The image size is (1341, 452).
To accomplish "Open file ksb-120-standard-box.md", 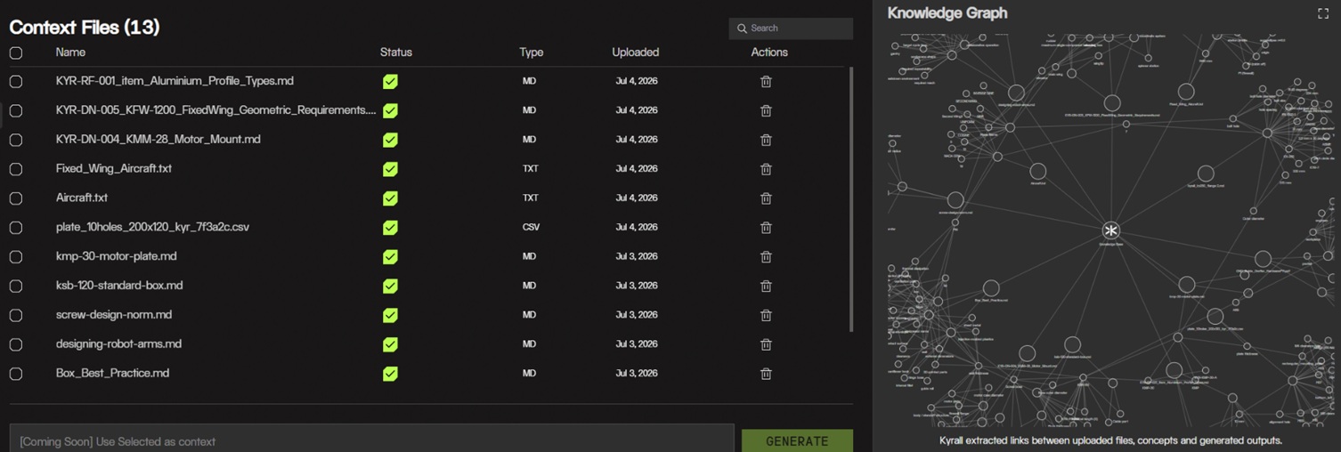I will 119,286.
